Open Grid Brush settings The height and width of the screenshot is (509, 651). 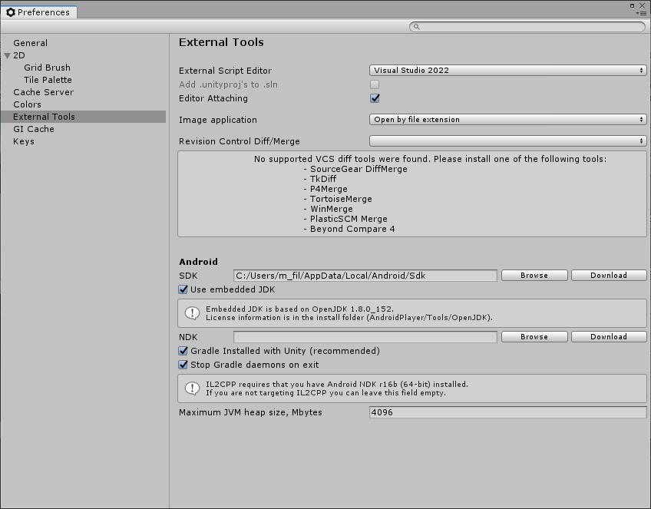click(x=47, y=68)
